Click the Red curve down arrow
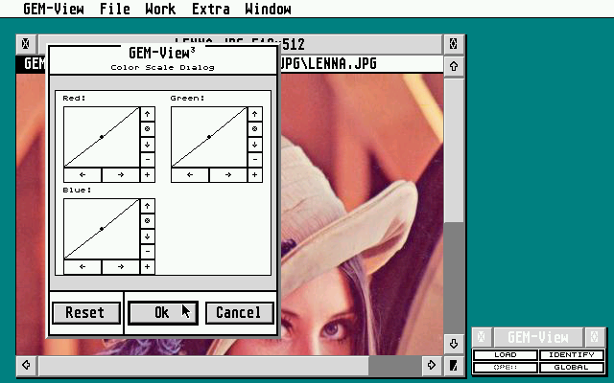 [x=147, y=145]
